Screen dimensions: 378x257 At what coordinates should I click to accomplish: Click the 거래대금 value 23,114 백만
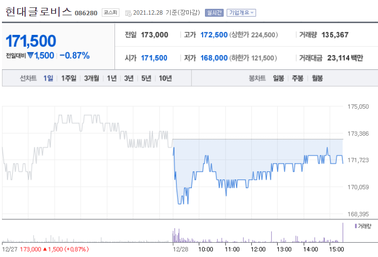click(x=345, y=58)
